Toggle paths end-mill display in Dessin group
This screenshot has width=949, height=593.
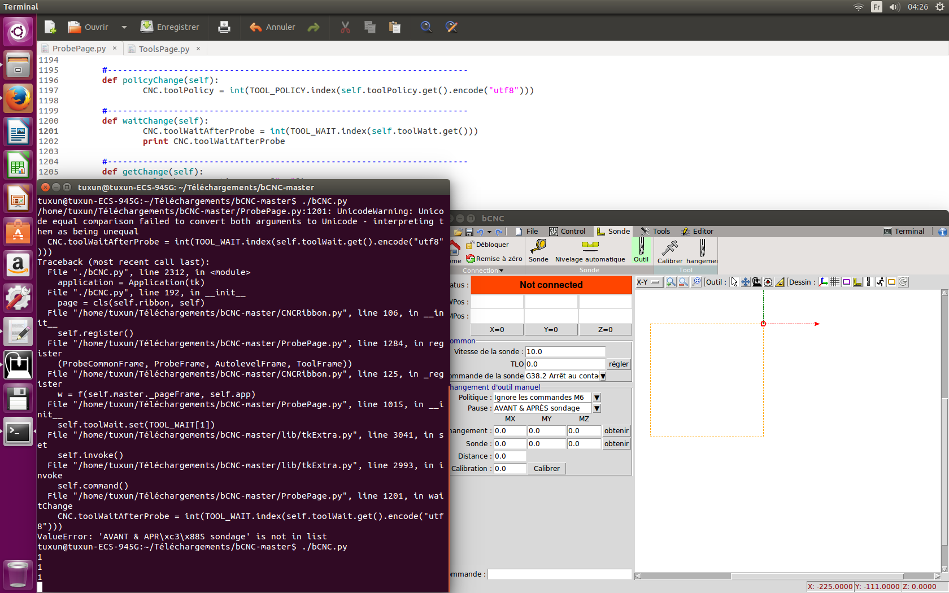pyautogui.click(x=869, y=282)
